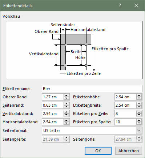Click the Etikettenname text field containing Bier
This screenshot has width=145, height=158.
(x=92, y=89)
